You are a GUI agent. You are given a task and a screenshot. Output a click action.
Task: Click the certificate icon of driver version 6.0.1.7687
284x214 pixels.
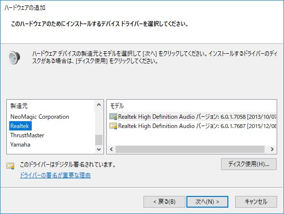point(113,126)
